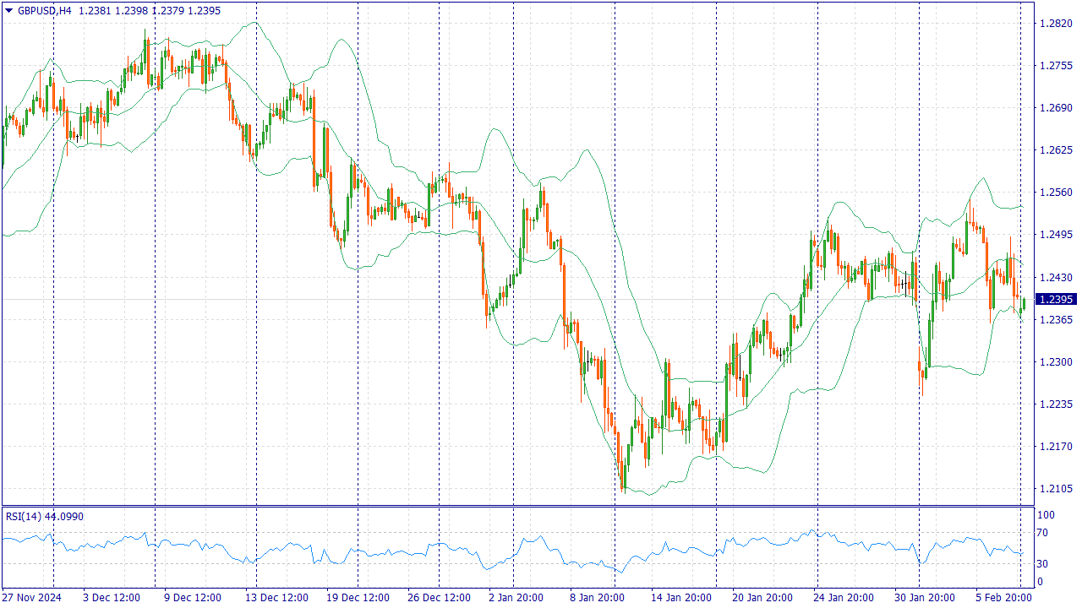Click the 1.2430 price axis label
Image resolution: width=1082 pixels, height=608 pixels.
[1056, 278]
